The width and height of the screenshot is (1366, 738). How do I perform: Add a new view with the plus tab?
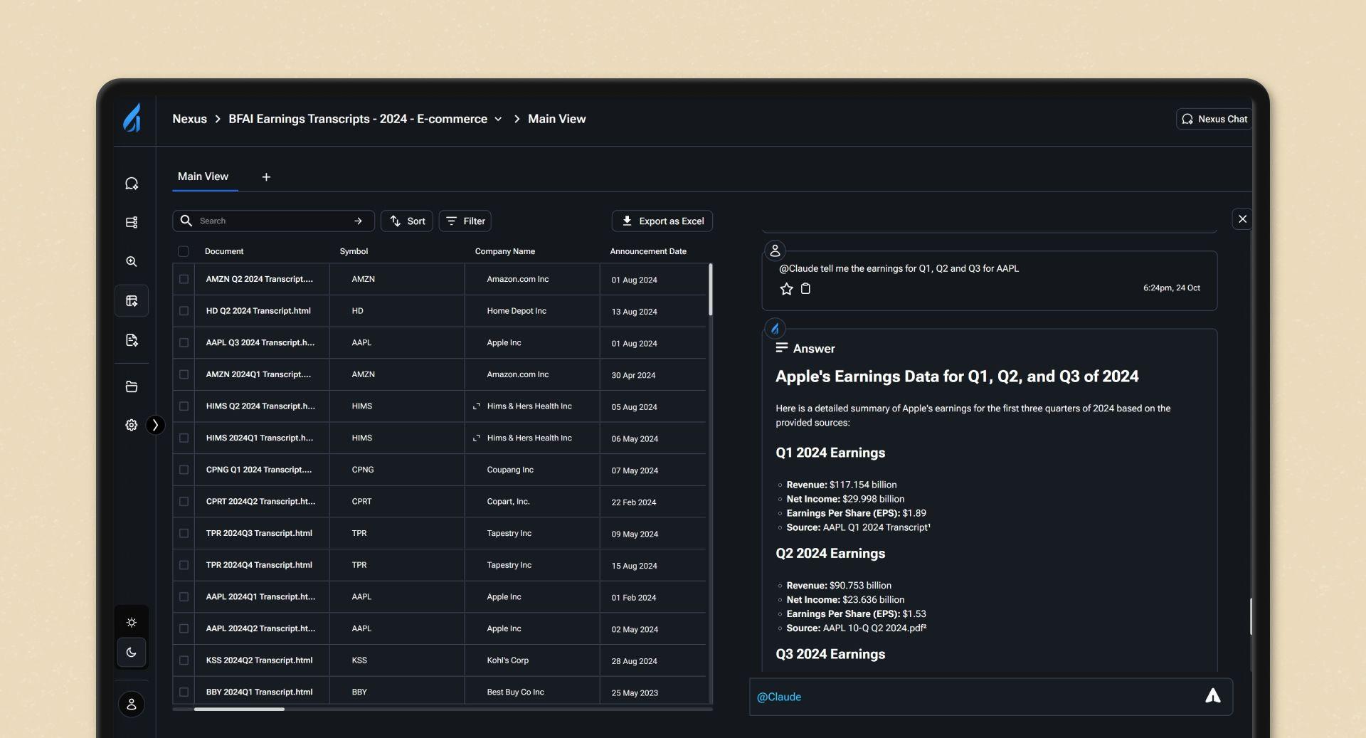267,176
